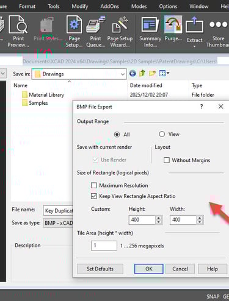Open the view menu icon in Save dialog
Viewport: 229px width, 301px height.
coord(164,73)
